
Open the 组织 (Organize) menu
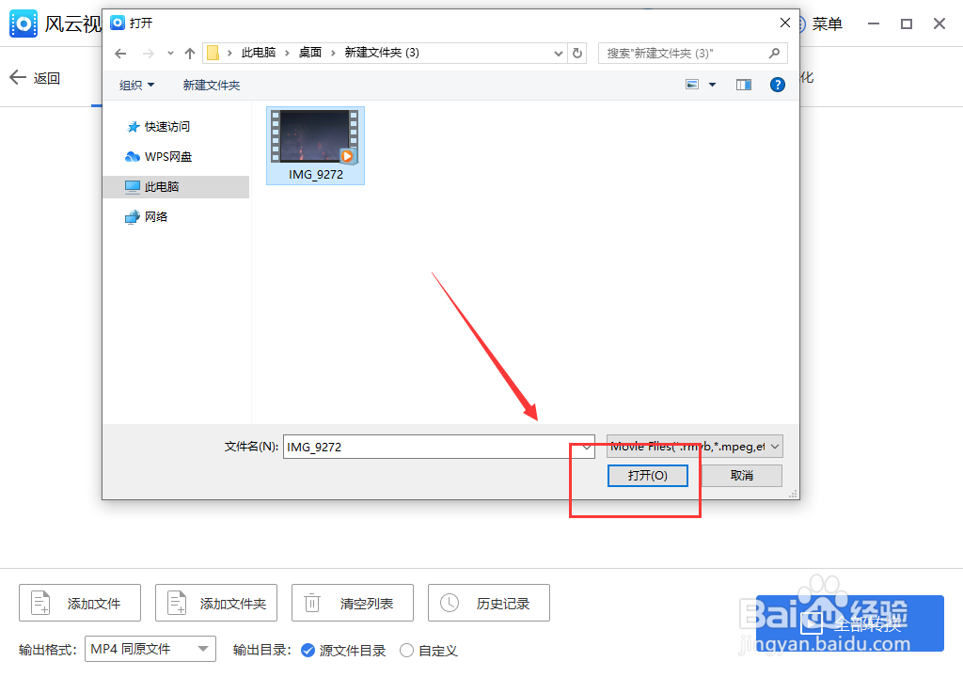136,85
